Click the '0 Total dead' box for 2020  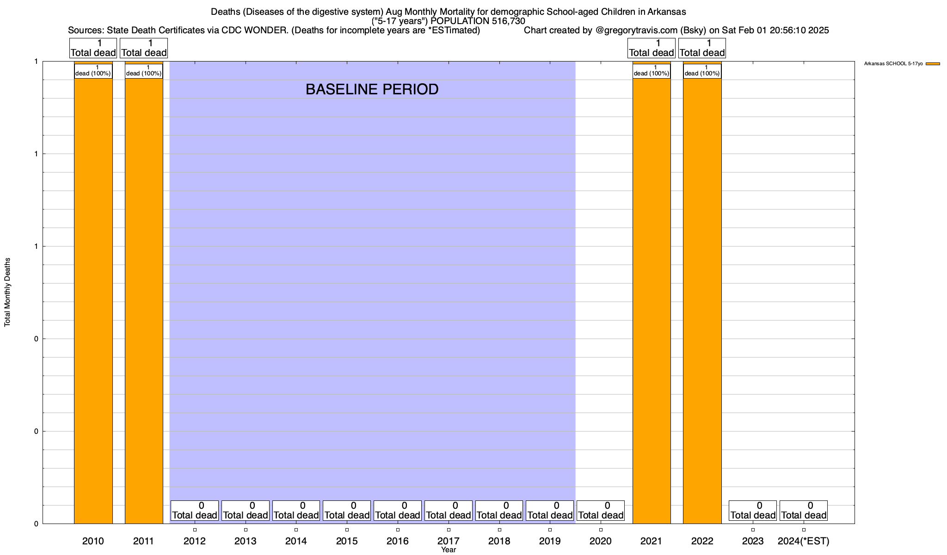coord(601,511)
